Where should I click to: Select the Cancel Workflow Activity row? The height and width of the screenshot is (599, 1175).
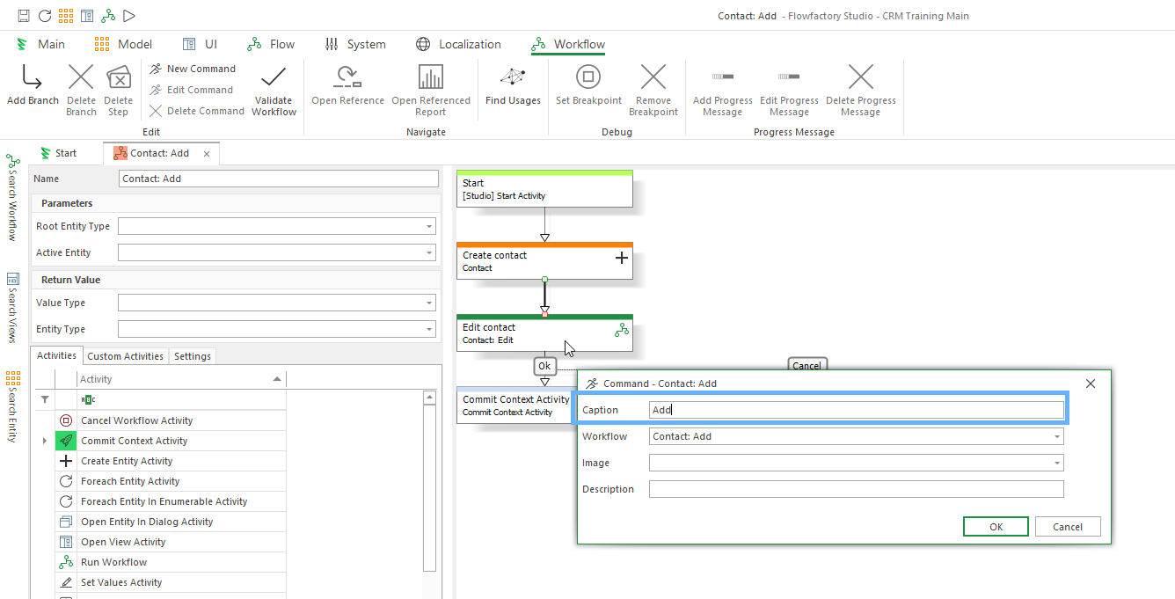coord(171,420)
